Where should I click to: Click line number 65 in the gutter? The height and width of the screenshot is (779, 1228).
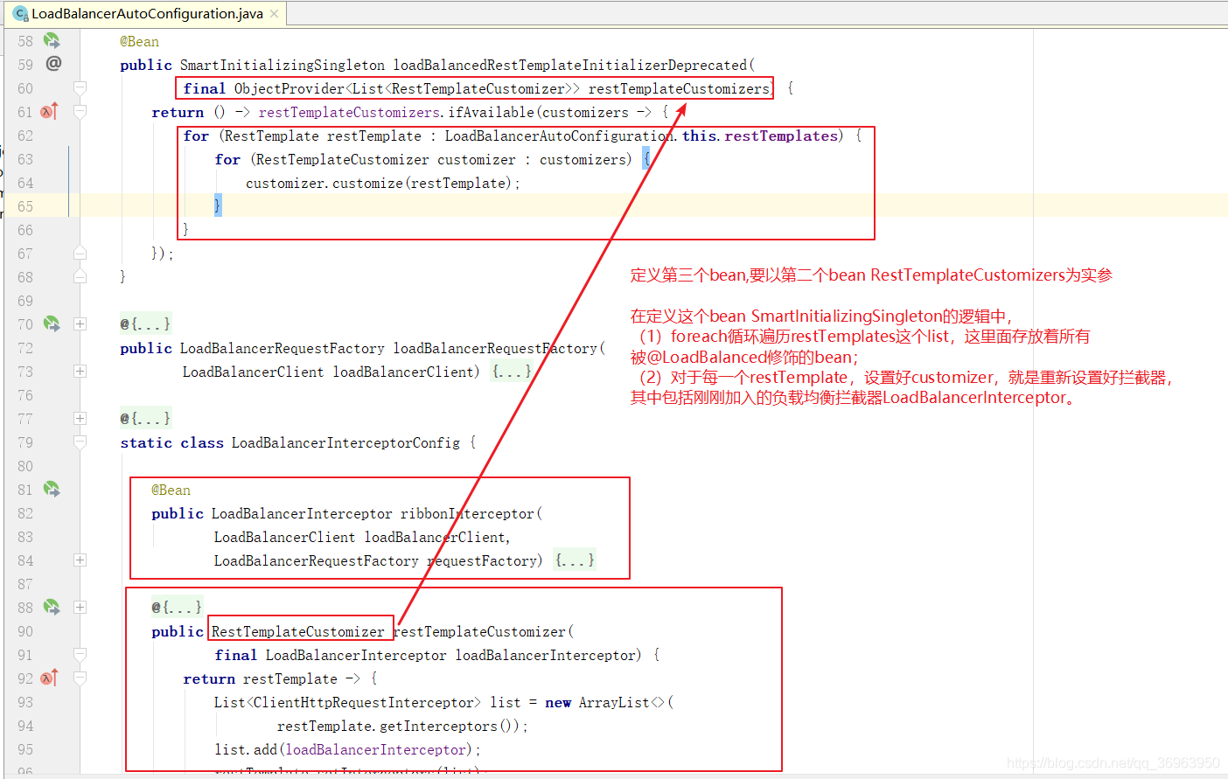coord(25,206)
